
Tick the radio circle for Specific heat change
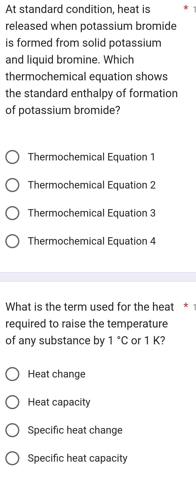pos(12,430)
